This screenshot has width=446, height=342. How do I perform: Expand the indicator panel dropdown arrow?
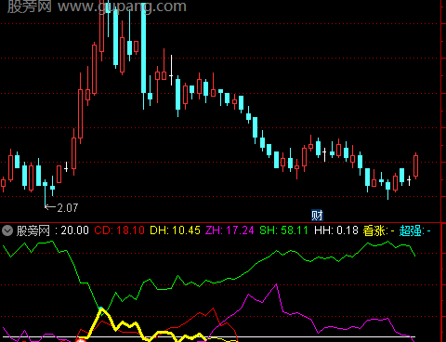7,230
